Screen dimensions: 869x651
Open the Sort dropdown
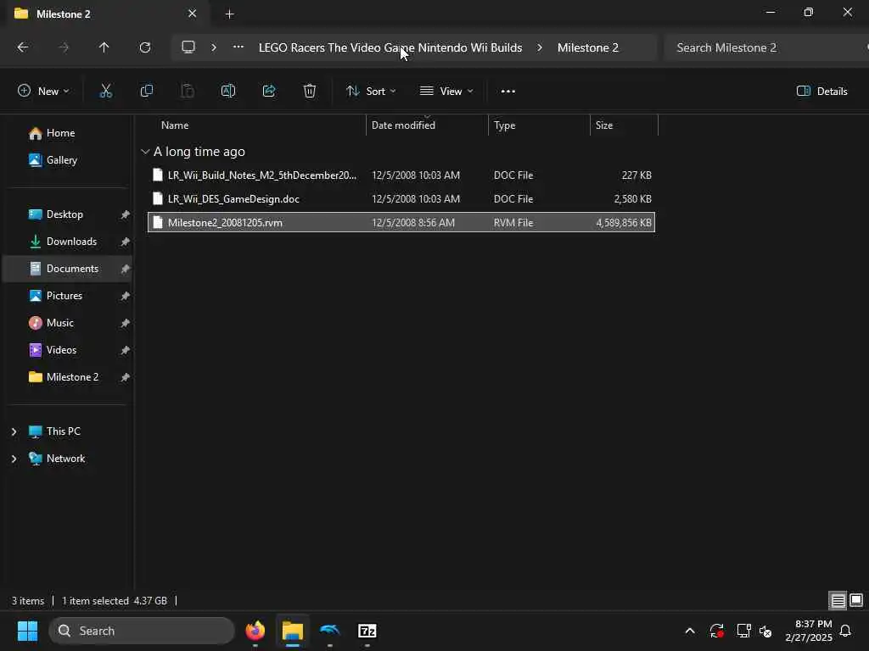[371, 92]
